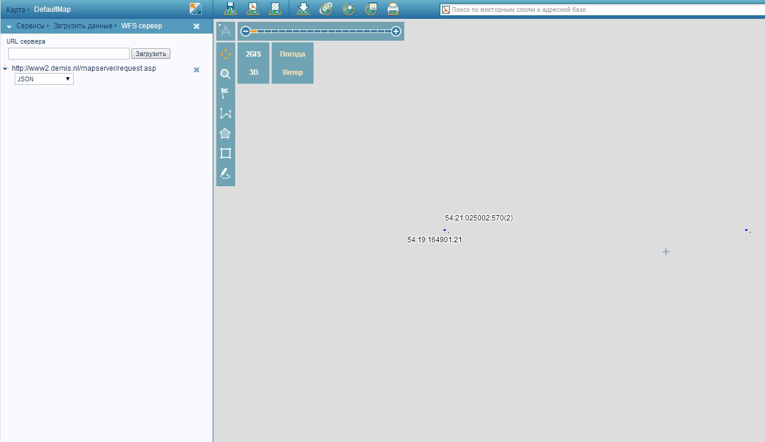Select the polyline drawing tool
Image resolution: width=765 pixels, height=442 pixels.
(225, 114)
